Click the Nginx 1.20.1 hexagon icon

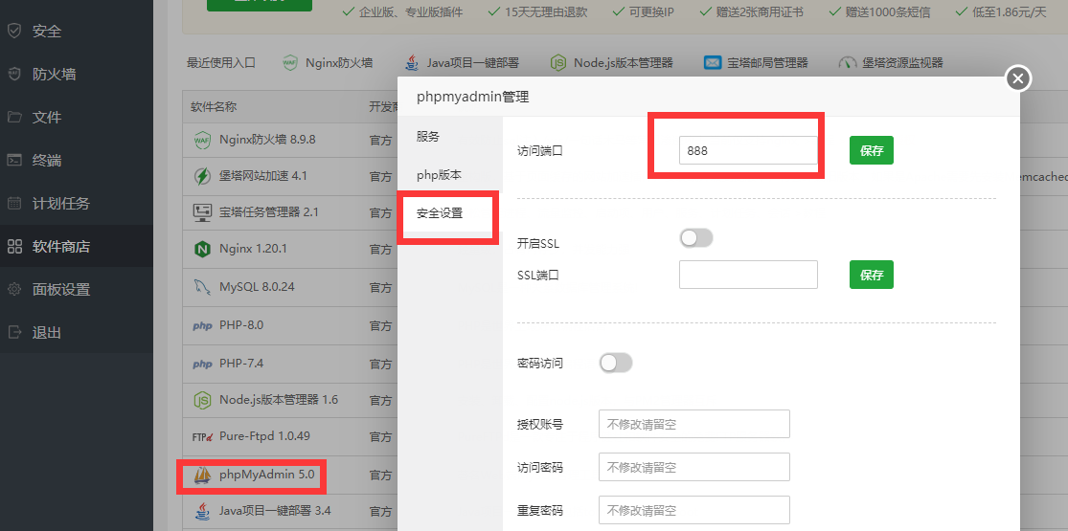click(202, 249)
